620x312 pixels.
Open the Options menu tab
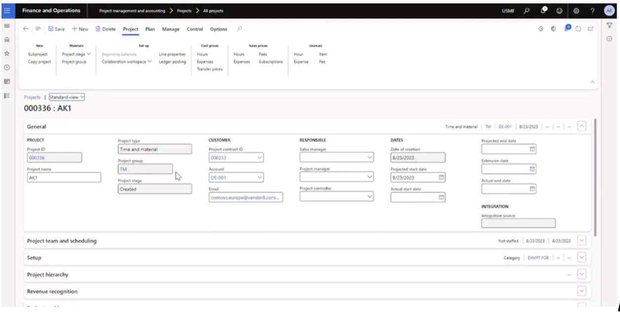(x=218, y=29)
